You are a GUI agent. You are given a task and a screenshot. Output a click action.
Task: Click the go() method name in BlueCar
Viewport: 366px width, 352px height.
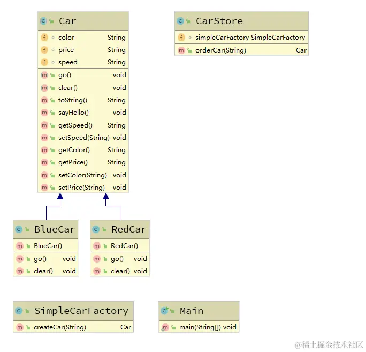40,259
